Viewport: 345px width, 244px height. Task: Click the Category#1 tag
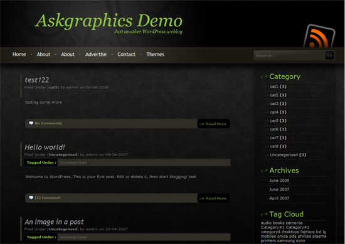[x=273, y=227]
